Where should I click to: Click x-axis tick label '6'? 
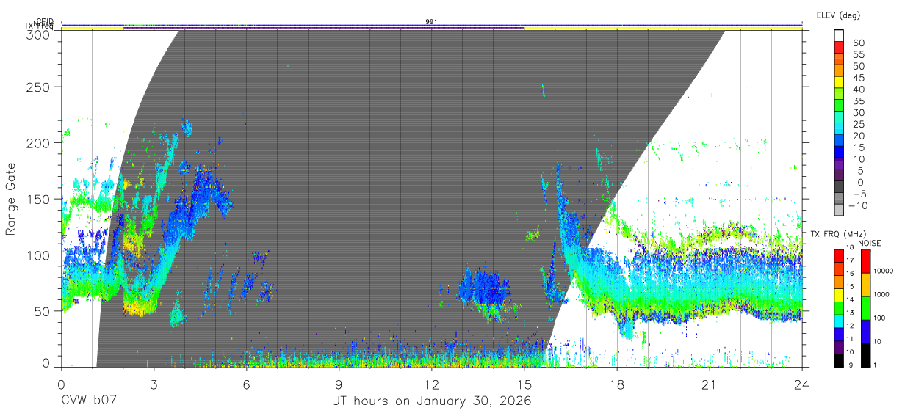246,384
